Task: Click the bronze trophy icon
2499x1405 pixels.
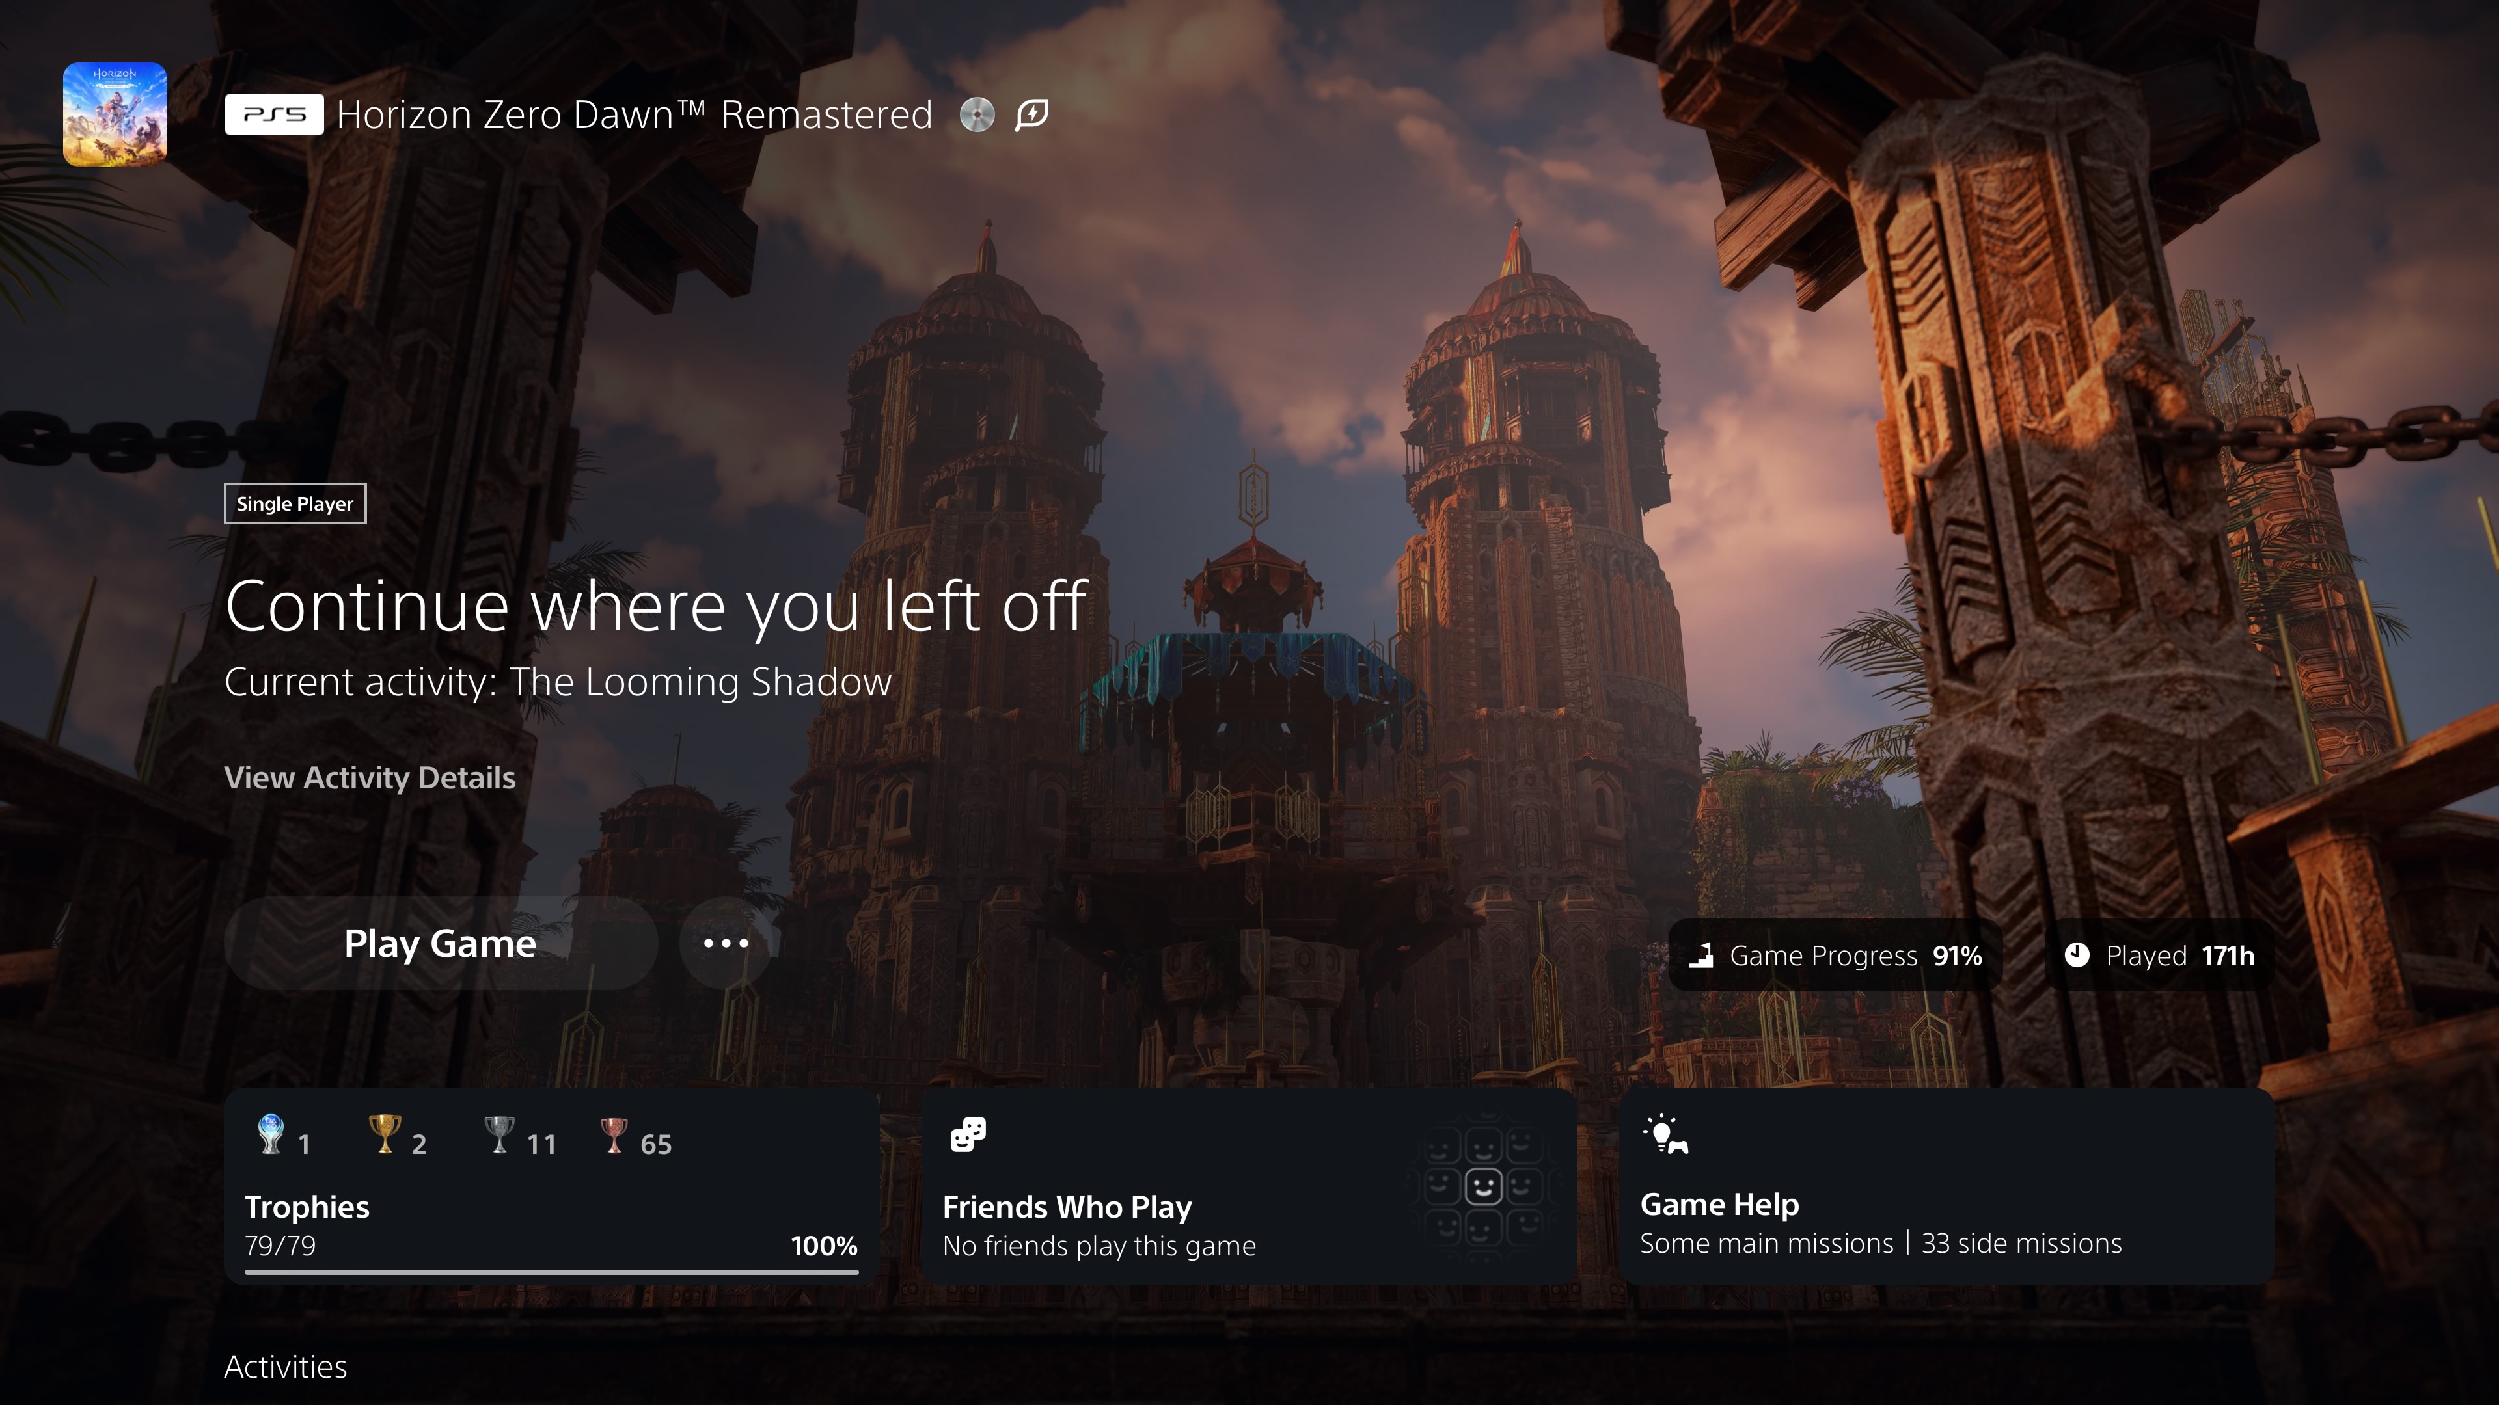Action: pos(614,1134)
